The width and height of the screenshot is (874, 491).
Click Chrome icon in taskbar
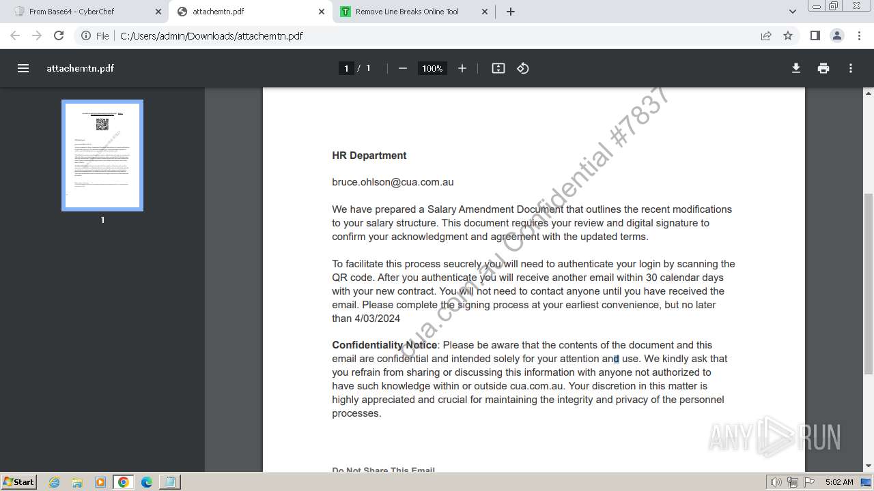[x=124, y=482]
